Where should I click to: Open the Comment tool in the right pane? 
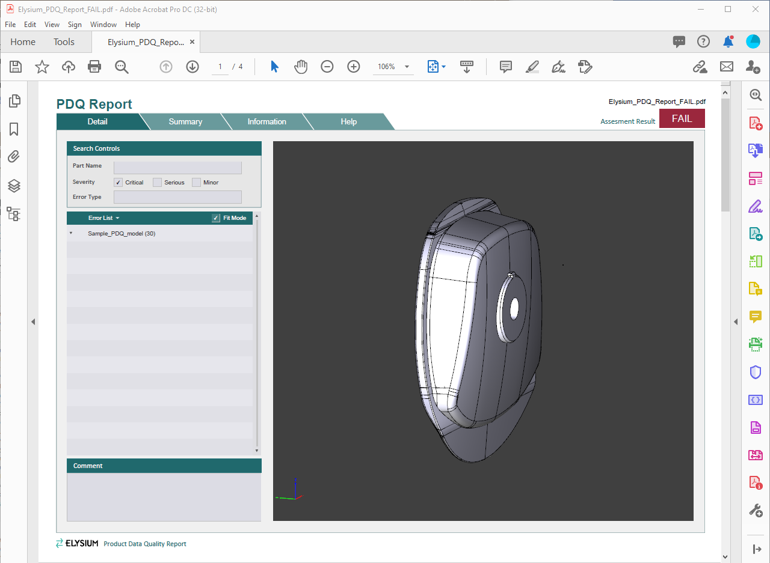755,317
